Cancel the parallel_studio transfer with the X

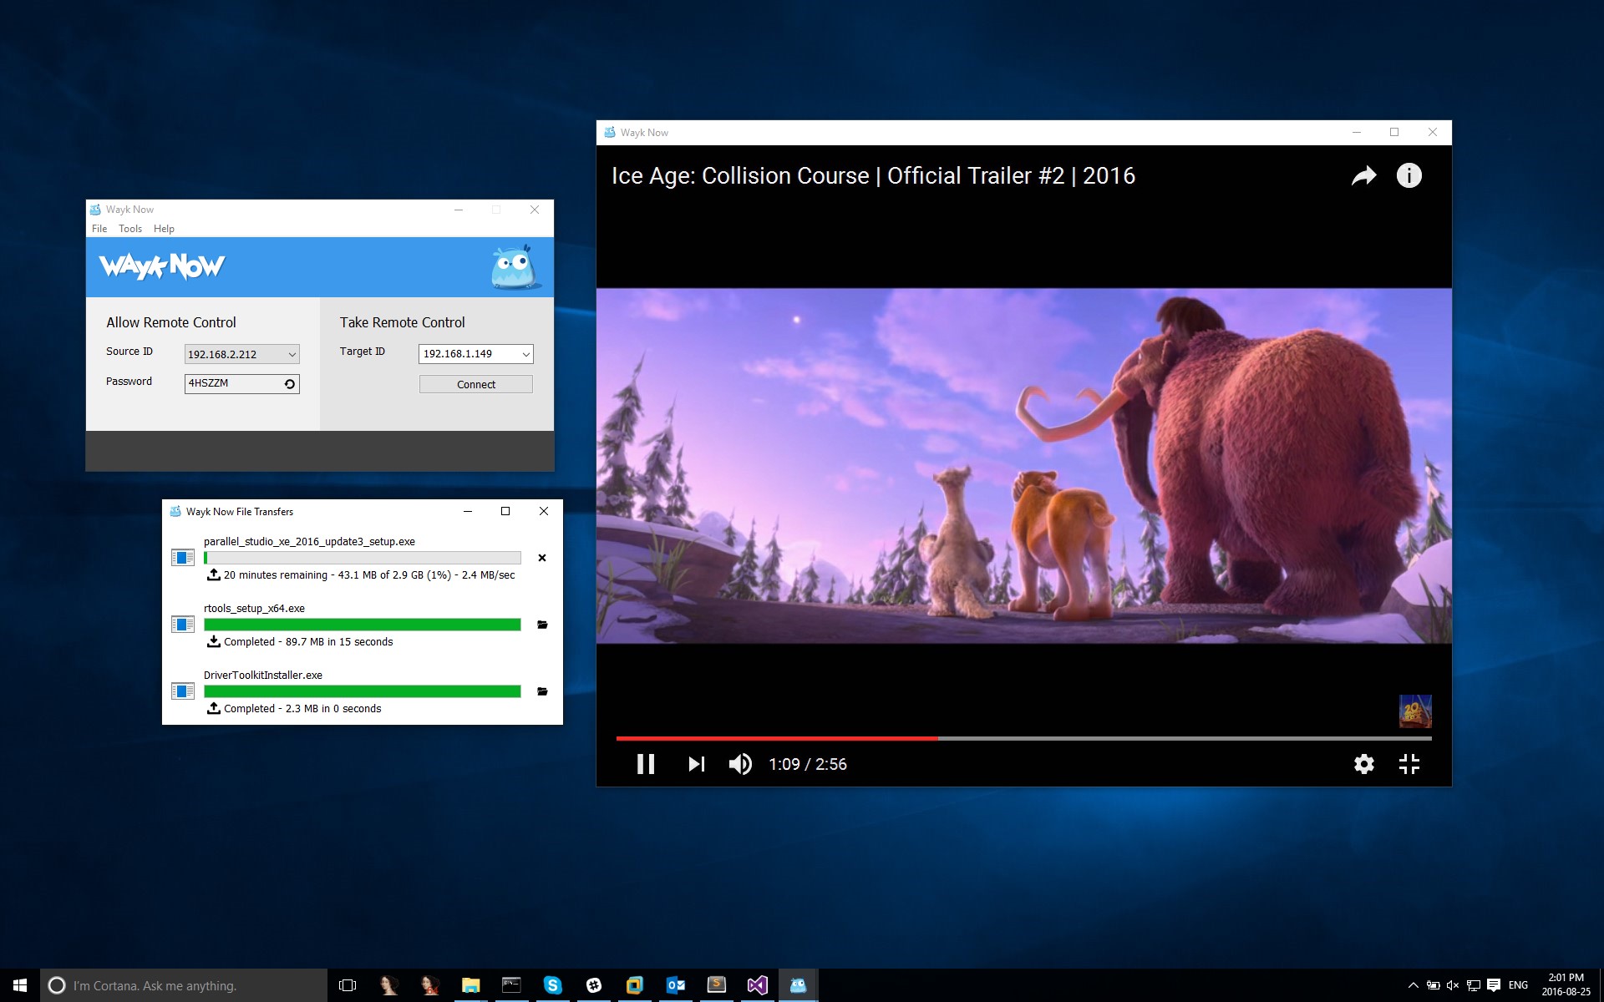tap(542, 558)
